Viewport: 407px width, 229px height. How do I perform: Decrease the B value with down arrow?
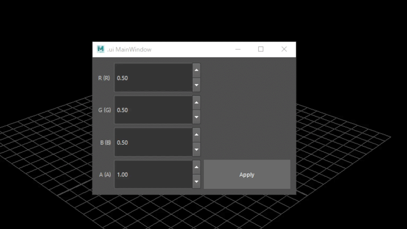pyautogui.click(x=196, y=149)
